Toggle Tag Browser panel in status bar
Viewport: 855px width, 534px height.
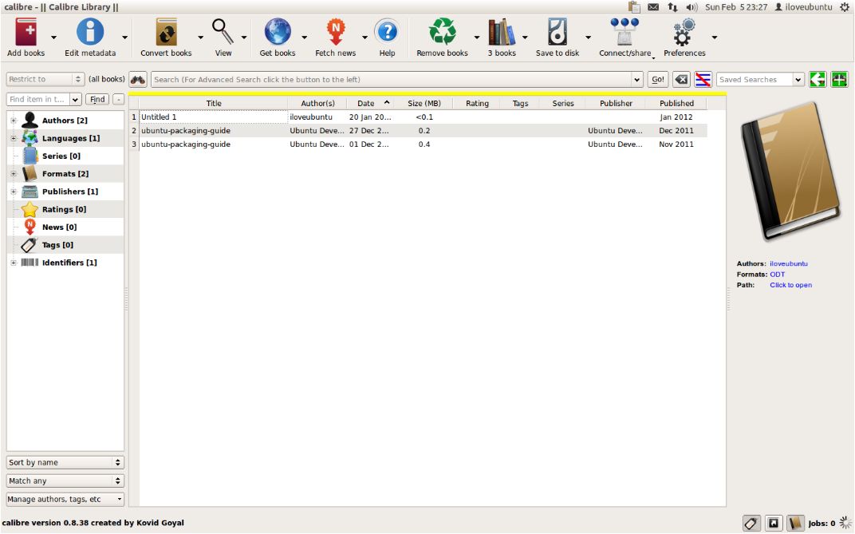click(751, 523)
